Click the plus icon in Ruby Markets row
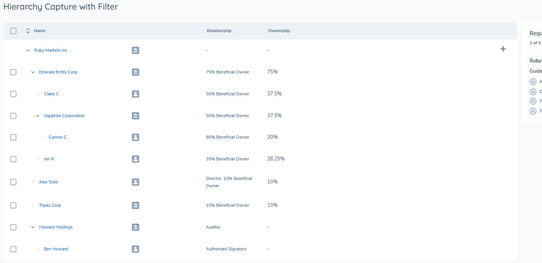The height and width of the screenshot is (263, 542). pyautogui.click(x=503, y=49)
